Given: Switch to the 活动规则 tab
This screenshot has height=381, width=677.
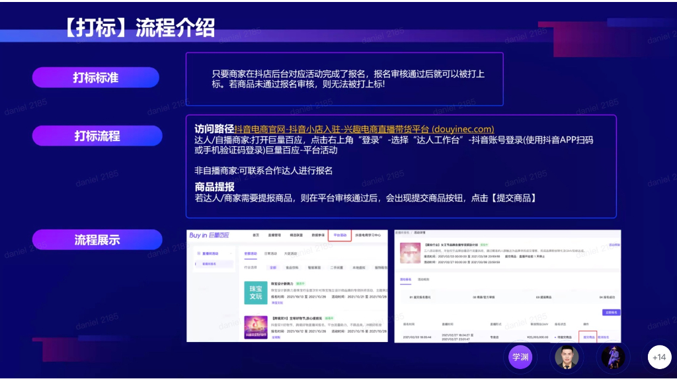Looking at the screenshot, I should [x=423, y=280].
